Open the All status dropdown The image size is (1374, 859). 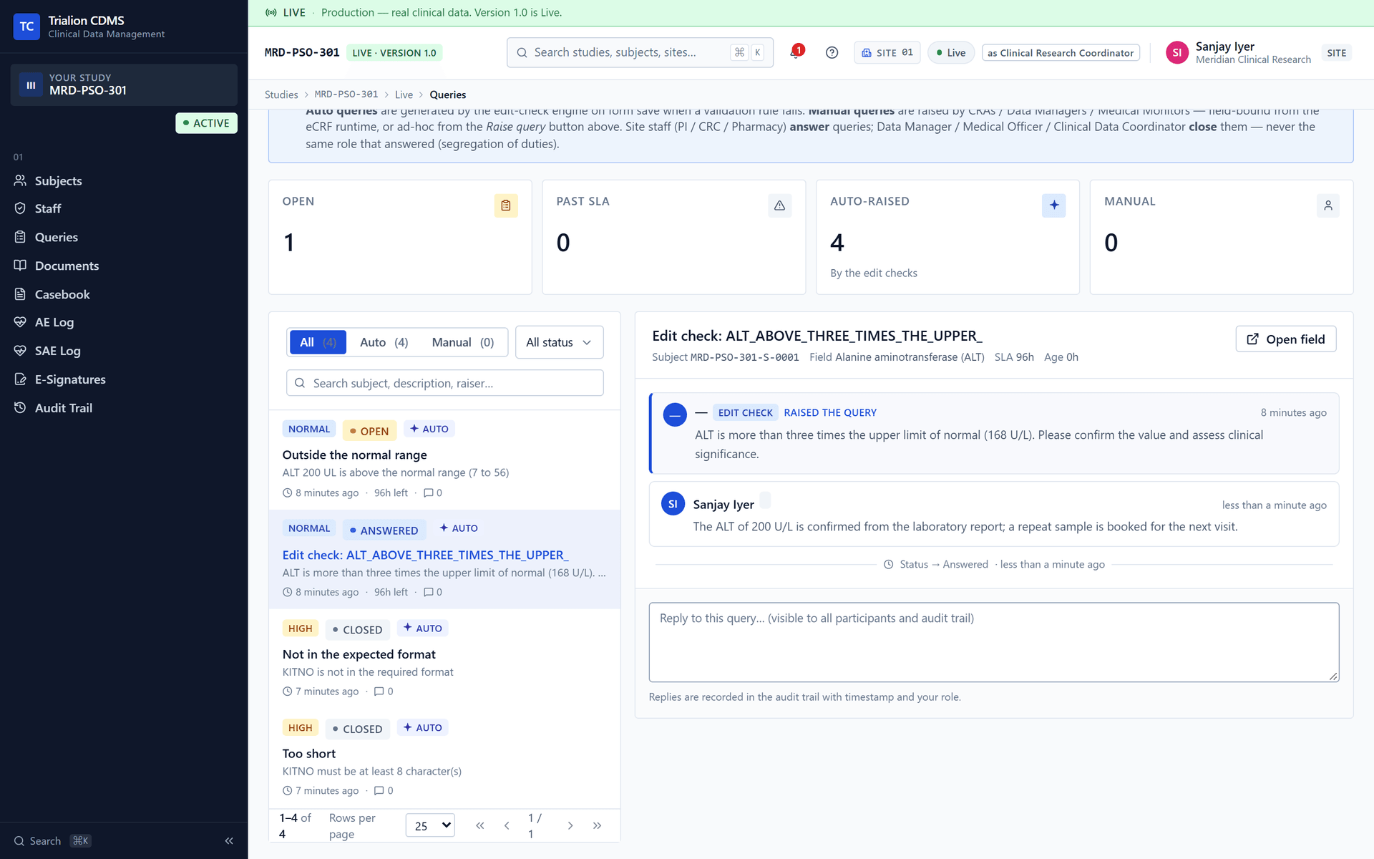[x=559, y=342]
